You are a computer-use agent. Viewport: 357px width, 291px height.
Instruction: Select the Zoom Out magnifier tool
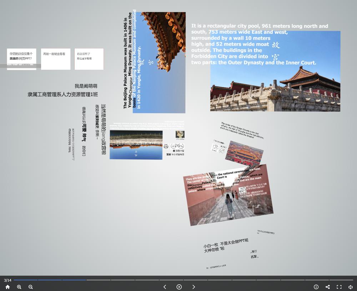tap(31, 287)
